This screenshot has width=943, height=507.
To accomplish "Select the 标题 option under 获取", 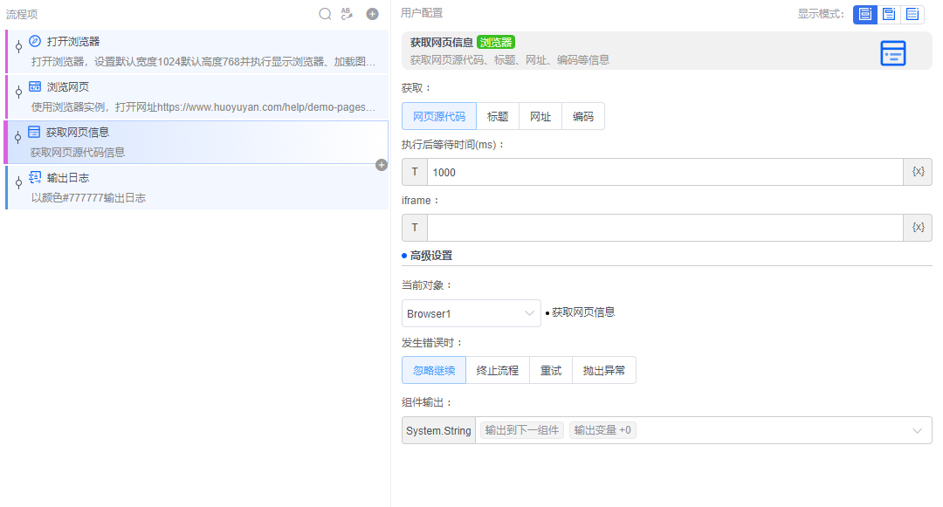I will click(498, 115).
